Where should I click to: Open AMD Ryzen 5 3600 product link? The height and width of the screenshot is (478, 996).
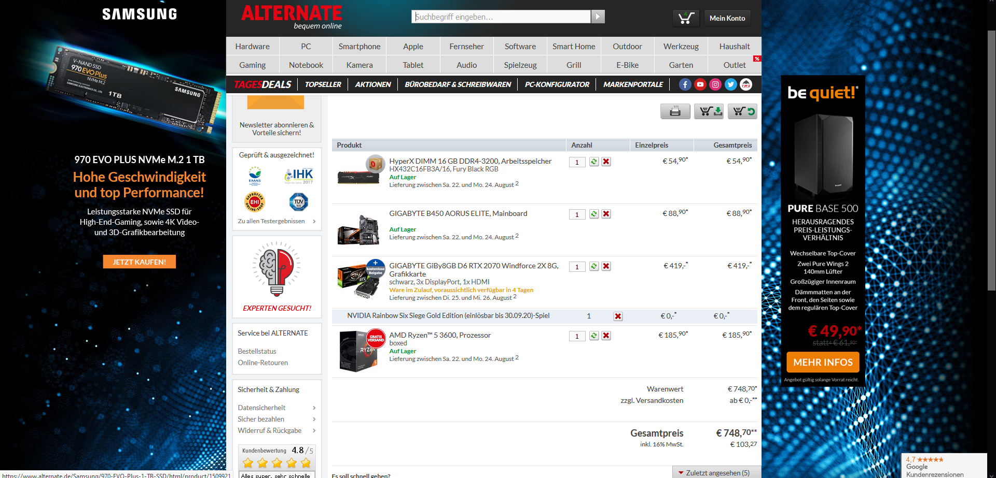(440, 335)
